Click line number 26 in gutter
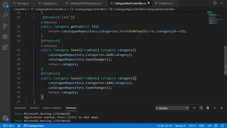The height and width of the screenshot is (128, 227). coord(18,50)
